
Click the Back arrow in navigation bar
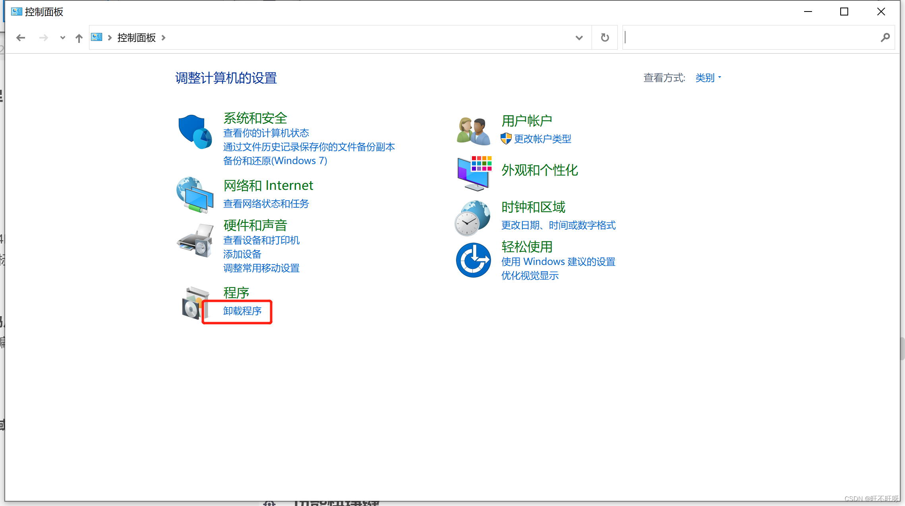(21, 38)
